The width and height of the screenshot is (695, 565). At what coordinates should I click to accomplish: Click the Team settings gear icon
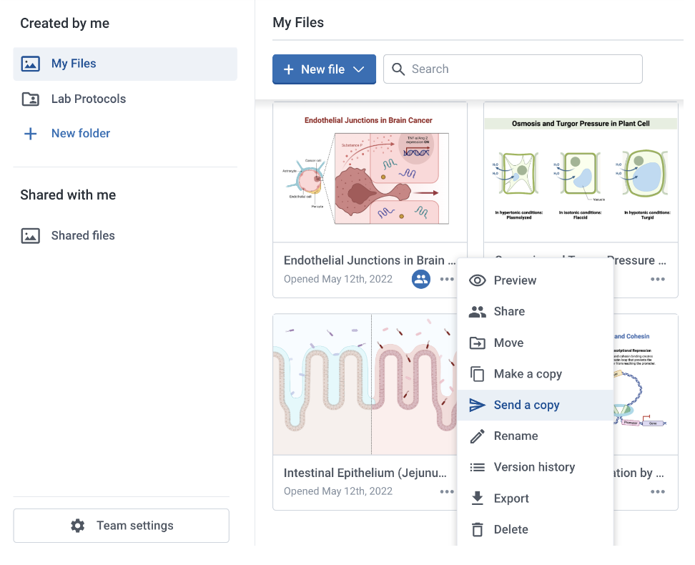(x=77, y=526)
